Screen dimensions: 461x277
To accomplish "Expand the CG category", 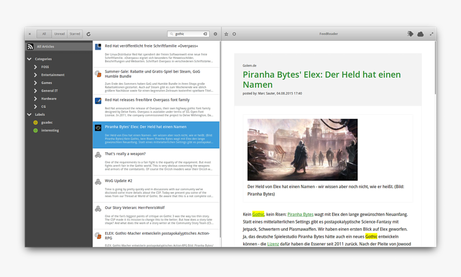I will (35, 107).
